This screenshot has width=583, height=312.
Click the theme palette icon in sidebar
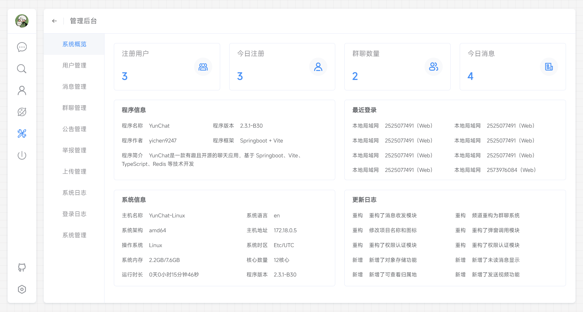coord(22,112)
